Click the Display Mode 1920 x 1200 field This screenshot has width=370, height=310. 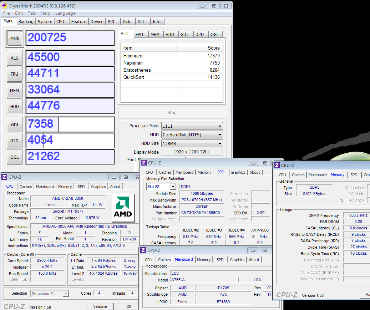[x=192, y=152]
